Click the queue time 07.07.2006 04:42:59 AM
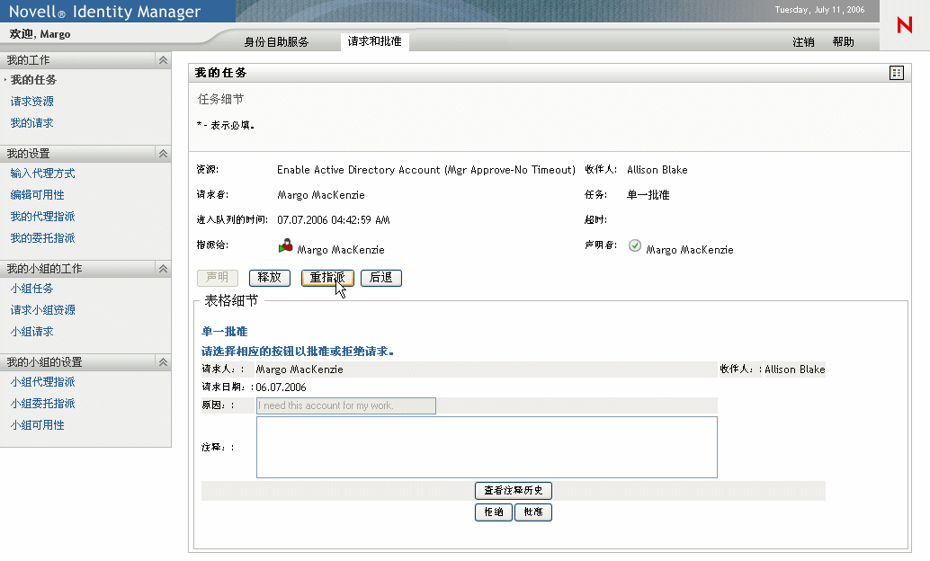 tap(334, 220)
